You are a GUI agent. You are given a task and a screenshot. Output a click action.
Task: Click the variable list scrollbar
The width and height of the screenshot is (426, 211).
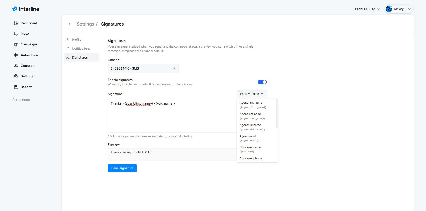[277, 114]
